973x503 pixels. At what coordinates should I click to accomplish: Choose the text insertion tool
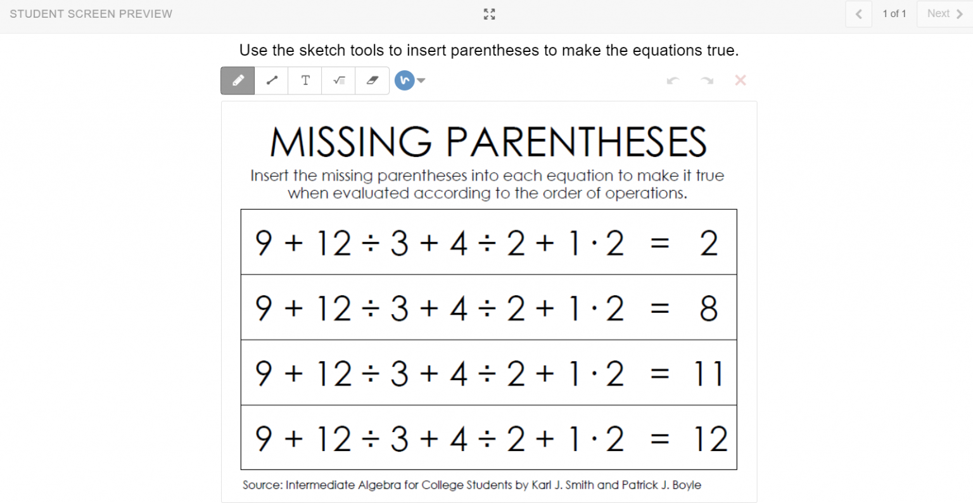click(x=305, y=80)
